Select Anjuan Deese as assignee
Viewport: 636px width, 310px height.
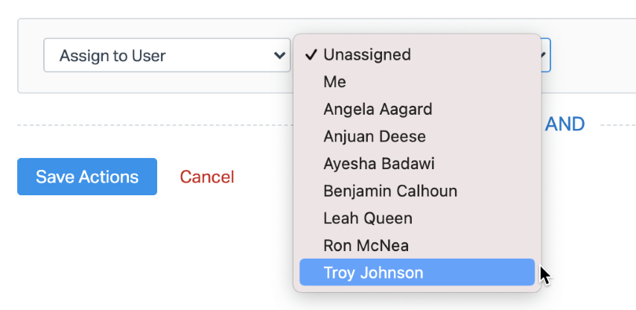coord(375,137)
